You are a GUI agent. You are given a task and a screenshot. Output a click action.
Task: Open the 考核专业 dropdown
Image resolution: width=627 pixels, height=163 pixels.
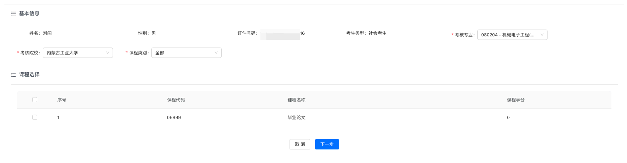pyautogui.click(x=512, y=35)
